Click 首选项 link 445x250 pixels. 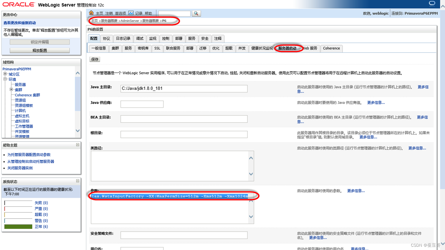coord(120,13)
